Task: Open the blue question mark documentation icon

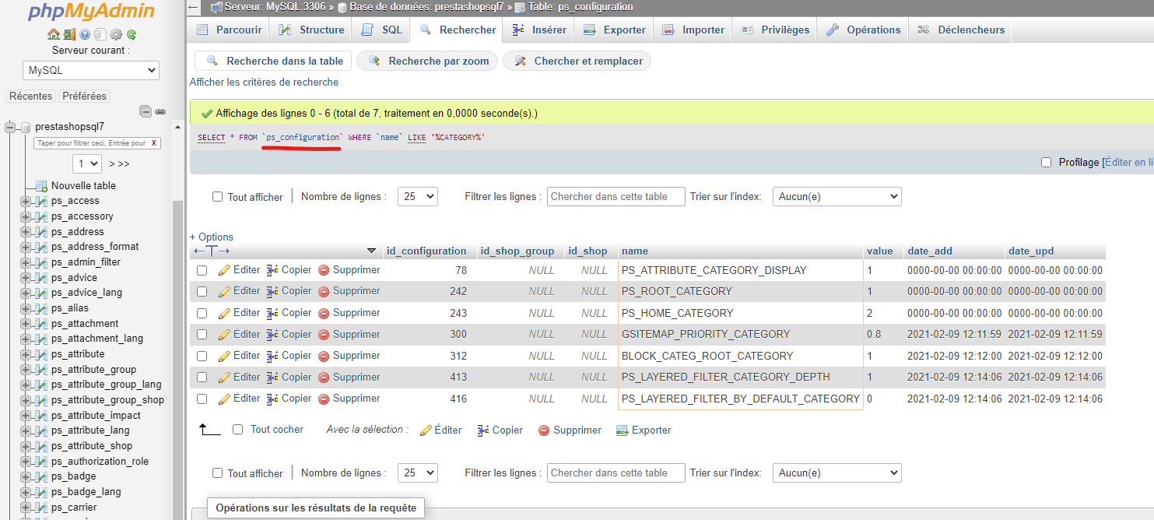Action: tap(85, 34)
